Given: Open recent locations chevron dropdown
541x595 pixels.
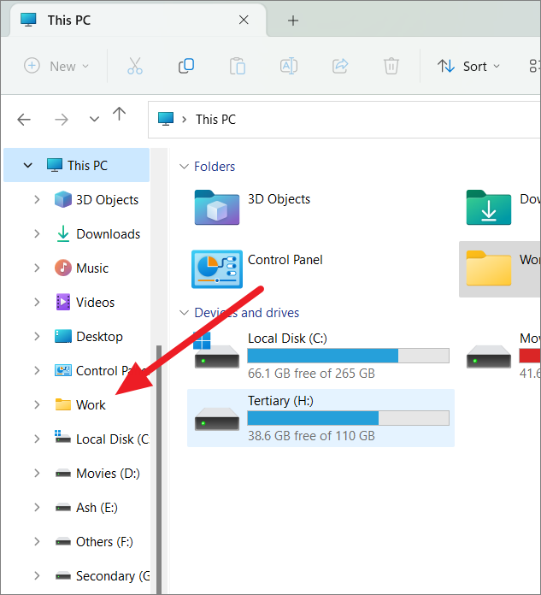Looking at the screenshot, I should click(x=94, y=120).
